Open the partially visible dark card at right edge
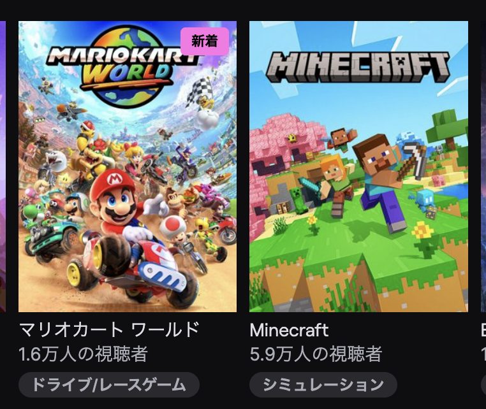 [483, 166]
